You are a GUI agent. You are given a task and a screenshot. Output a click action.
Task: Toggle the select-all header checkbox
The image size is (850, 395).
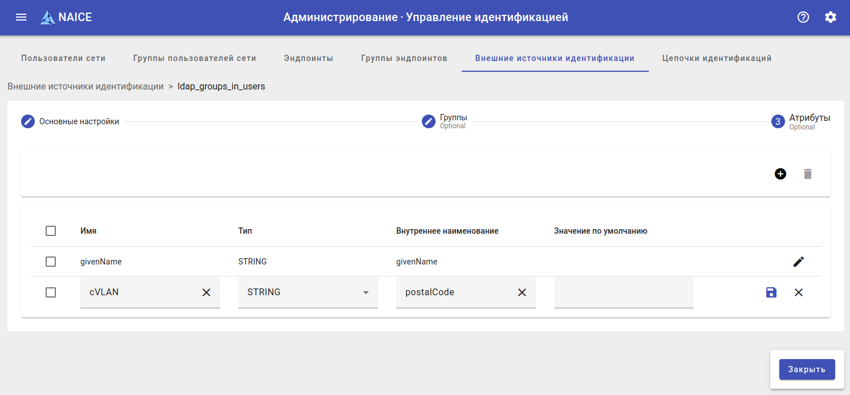coord(51,231)
